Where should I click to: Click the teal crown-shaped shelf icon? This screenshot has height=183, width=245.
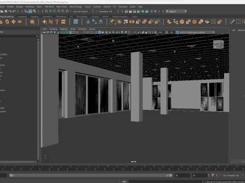(x=101, y=22)
